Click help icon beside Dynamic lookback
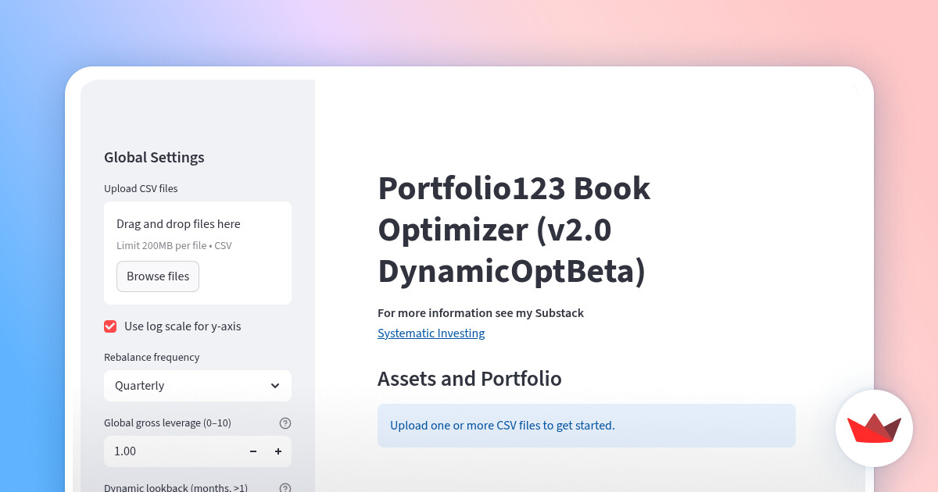938x492 pixels. point(285,487)
